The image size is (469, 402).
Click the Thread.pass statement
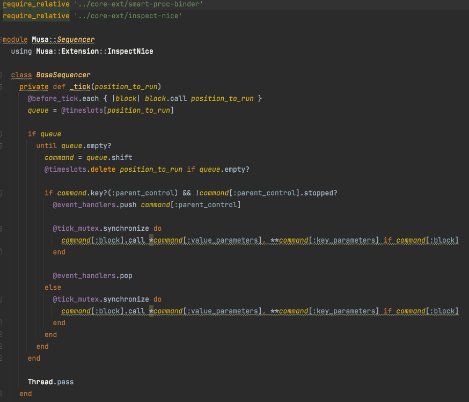[50, 382]
